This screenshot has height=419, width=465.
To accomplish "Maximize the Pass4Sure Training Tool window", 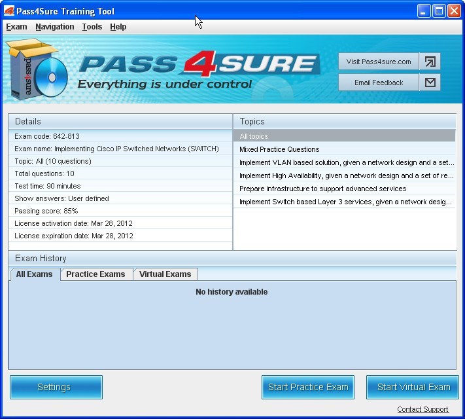I will [x=439, y=11].
